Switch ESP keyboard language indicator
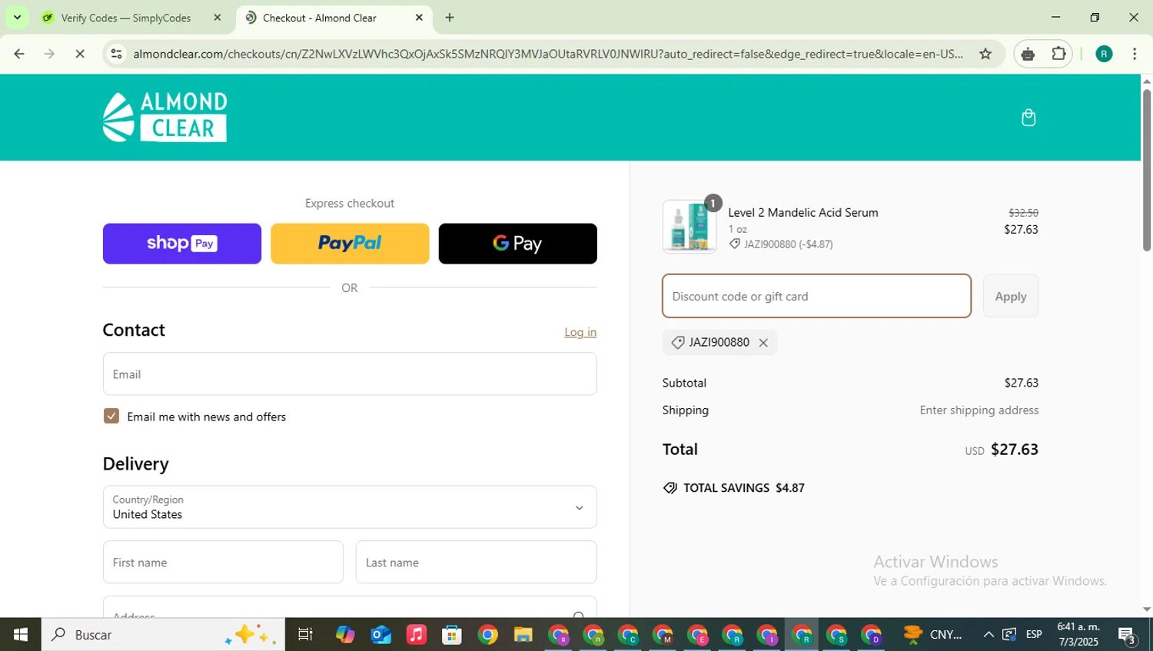1153x651 pixels. click(1034, 634)
